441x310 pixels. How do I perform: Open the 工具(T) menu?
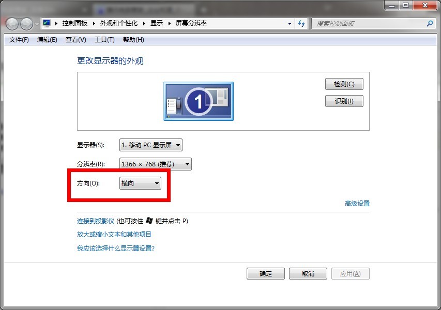point(104,40)
